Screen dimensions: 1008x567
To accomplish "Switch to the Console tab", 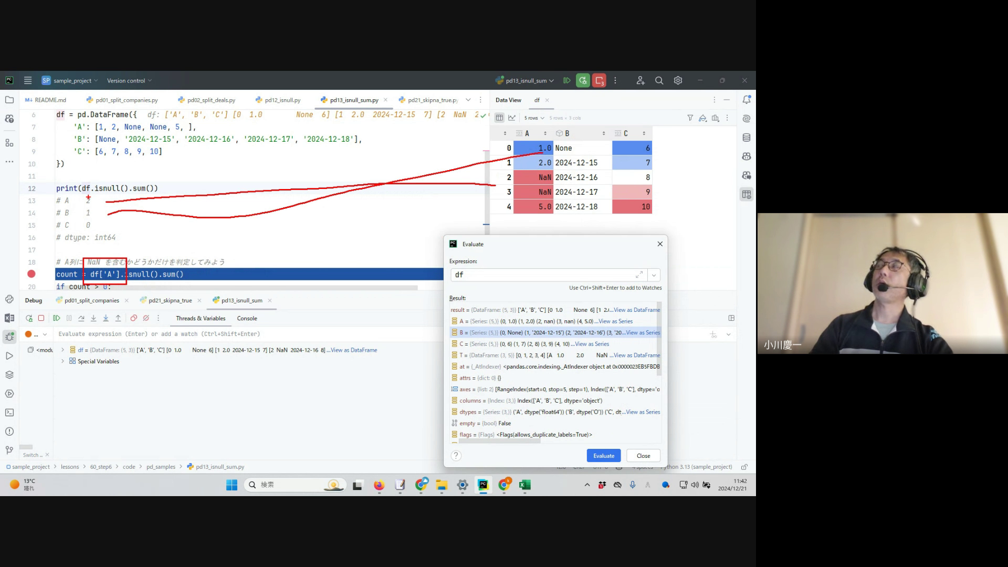I will 247,318.
